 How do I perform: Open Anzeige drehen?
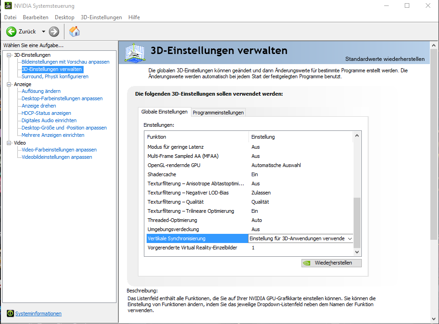39,105
